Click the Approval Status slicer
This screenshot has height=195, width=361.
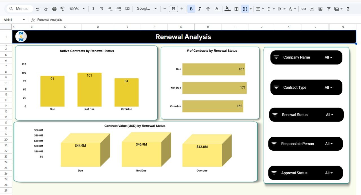[x=305, y=173]
